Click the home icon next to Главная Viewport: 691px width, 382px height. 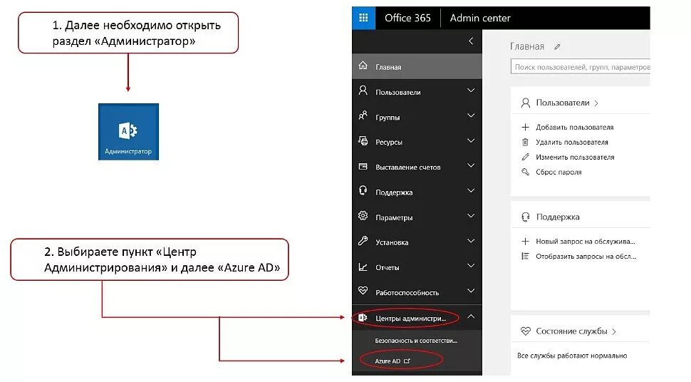(363, 66)
